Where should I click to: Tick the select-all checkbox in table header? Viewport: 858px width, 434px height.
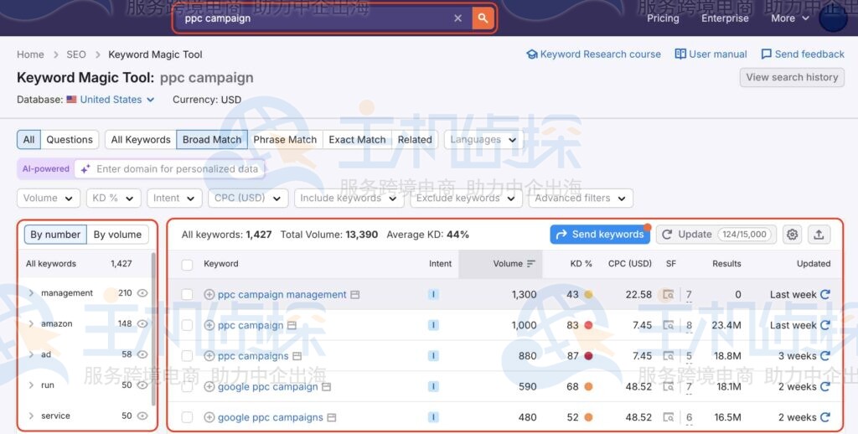[x=188, y=264]
